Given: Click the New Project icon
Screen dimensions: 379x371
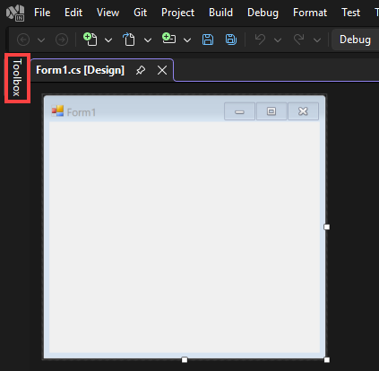Looking at the screenshot, I should pyautogui.click(x=90, y=40).
